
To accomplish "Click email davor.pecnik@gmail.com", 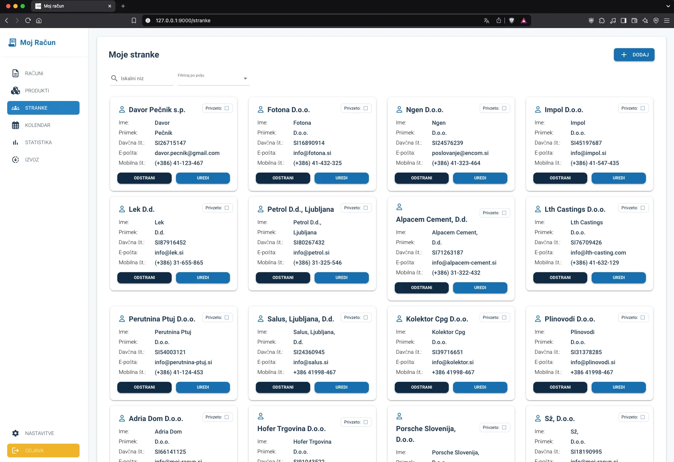I will coord(187,153).
